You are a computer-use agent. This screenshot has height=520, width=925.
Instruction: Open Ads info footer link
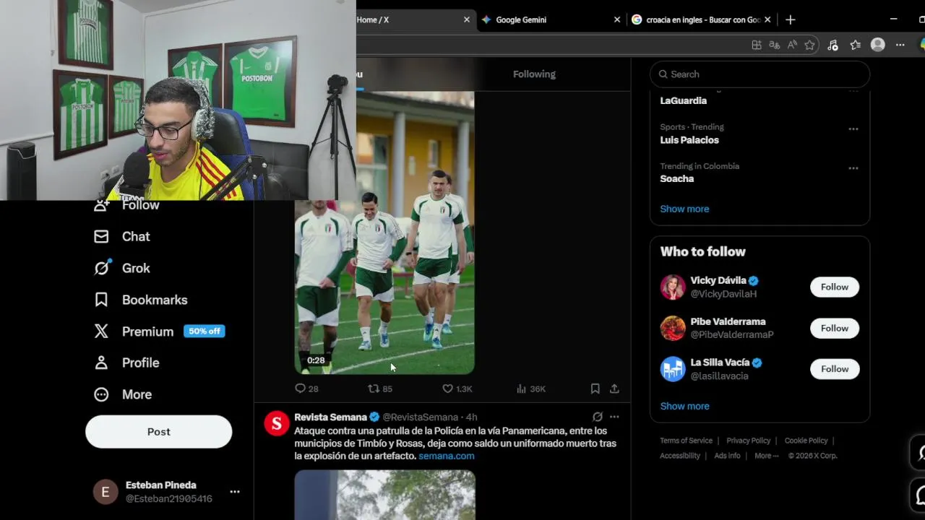point(727,456)
